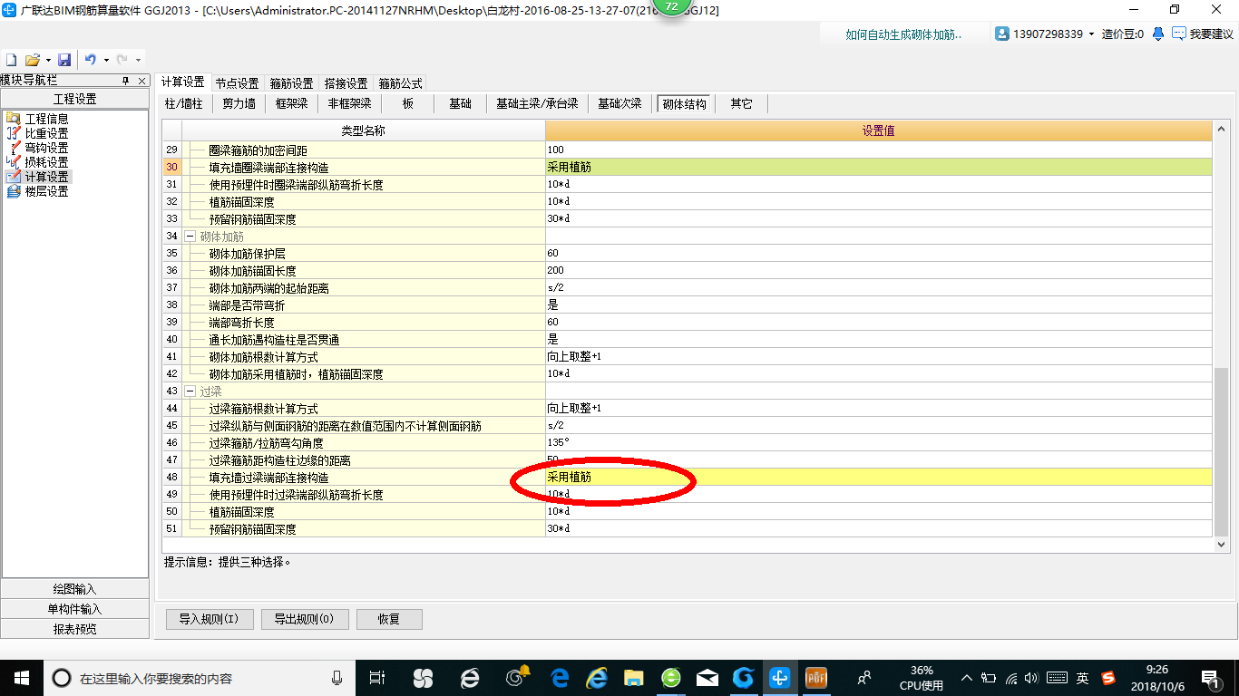Pin the 模块导航栏 panel
The width and height of the screenshot is (1239, 696).
(126, 81)
